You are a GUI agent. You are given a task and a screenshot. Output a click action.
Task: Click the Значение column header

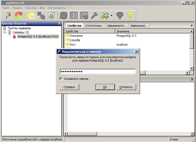point(152,31)
